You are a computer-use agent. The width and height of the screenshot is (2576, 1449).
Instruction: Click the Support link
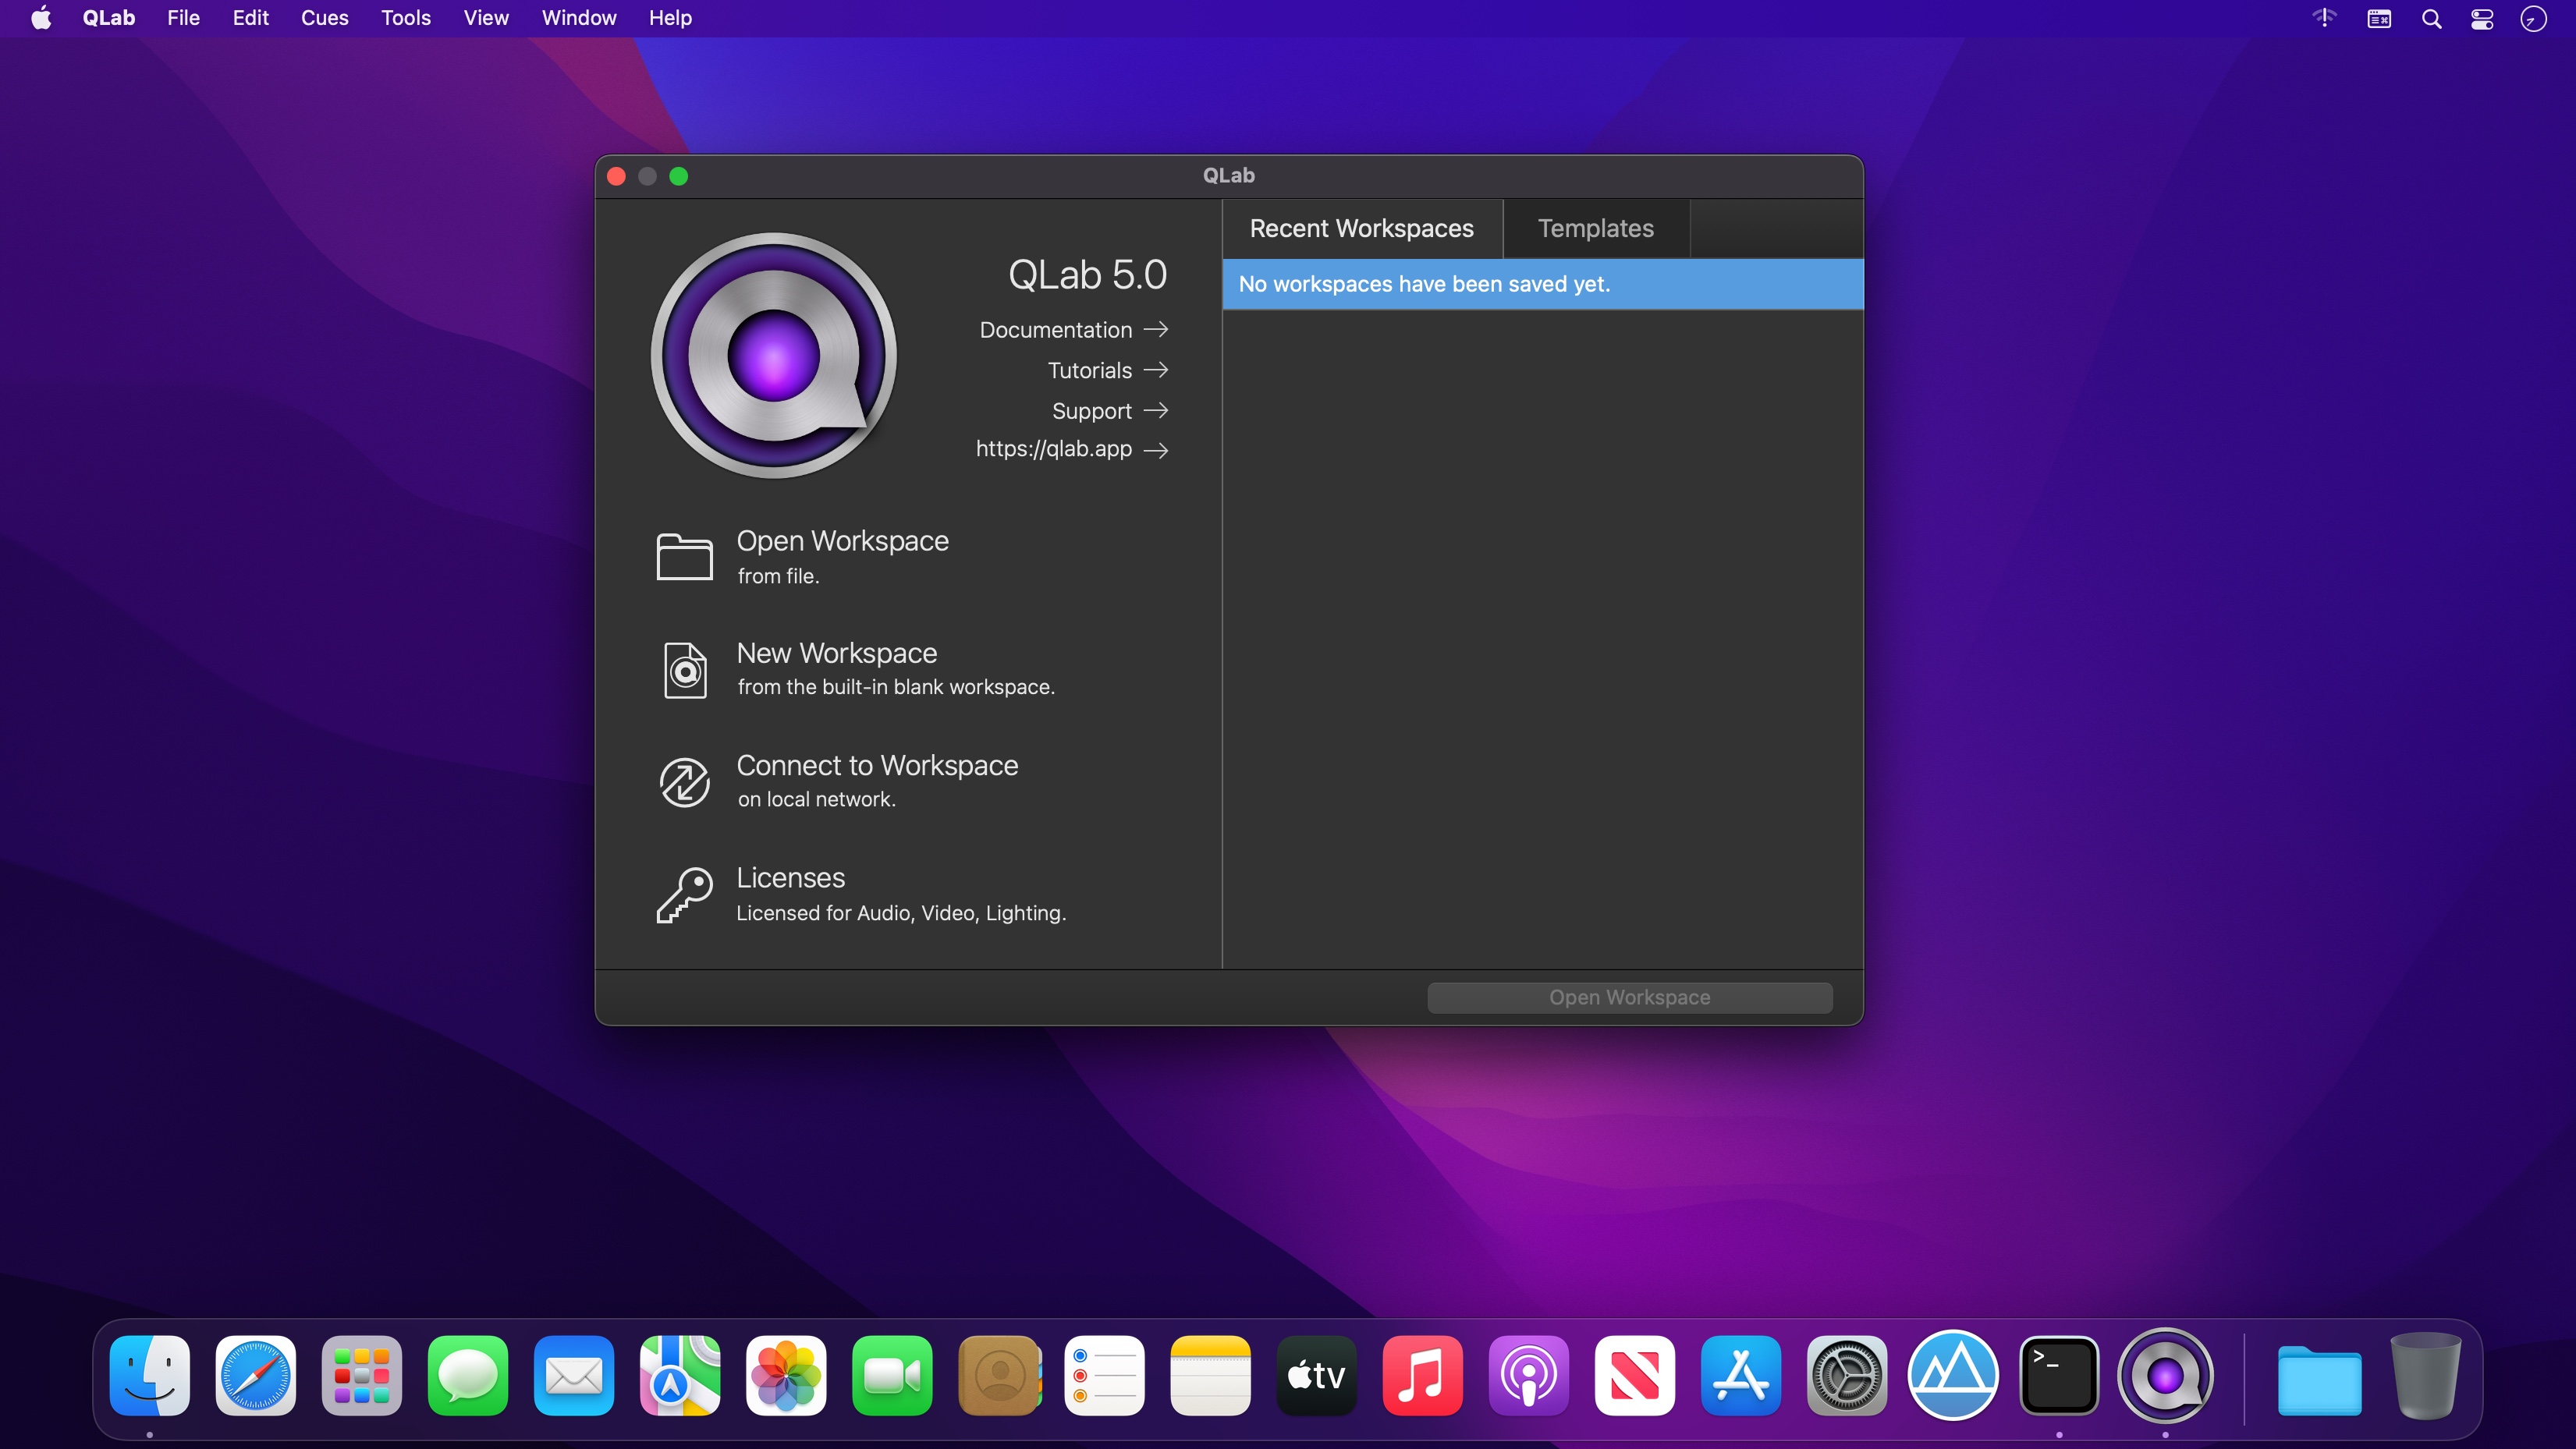(x=1091, y=411)
